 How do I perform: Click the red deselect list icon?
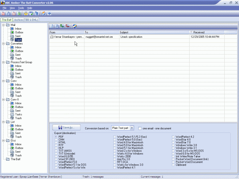pos(68,26)
